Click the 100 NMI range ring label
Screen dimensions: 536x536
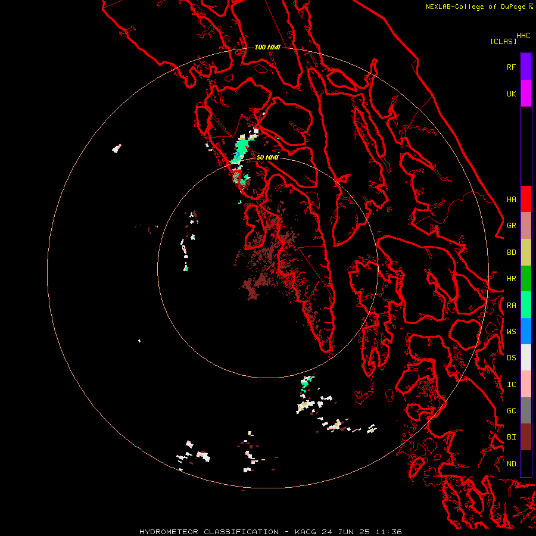[267, 47]
